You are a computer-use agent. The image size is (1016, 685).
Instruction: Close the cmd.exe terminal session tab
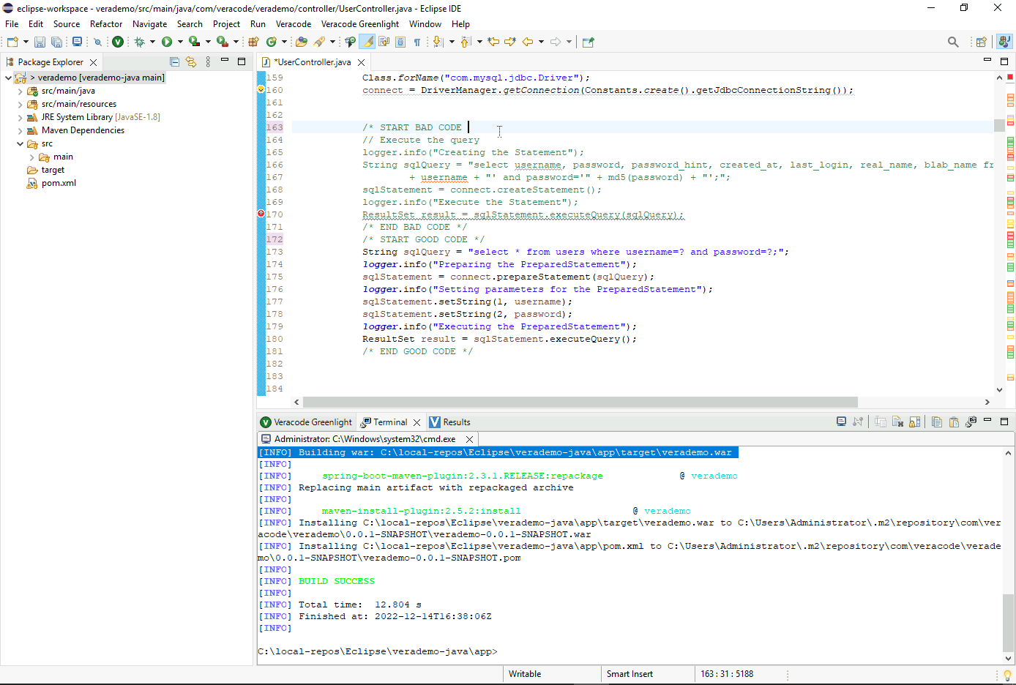point(469,439)
